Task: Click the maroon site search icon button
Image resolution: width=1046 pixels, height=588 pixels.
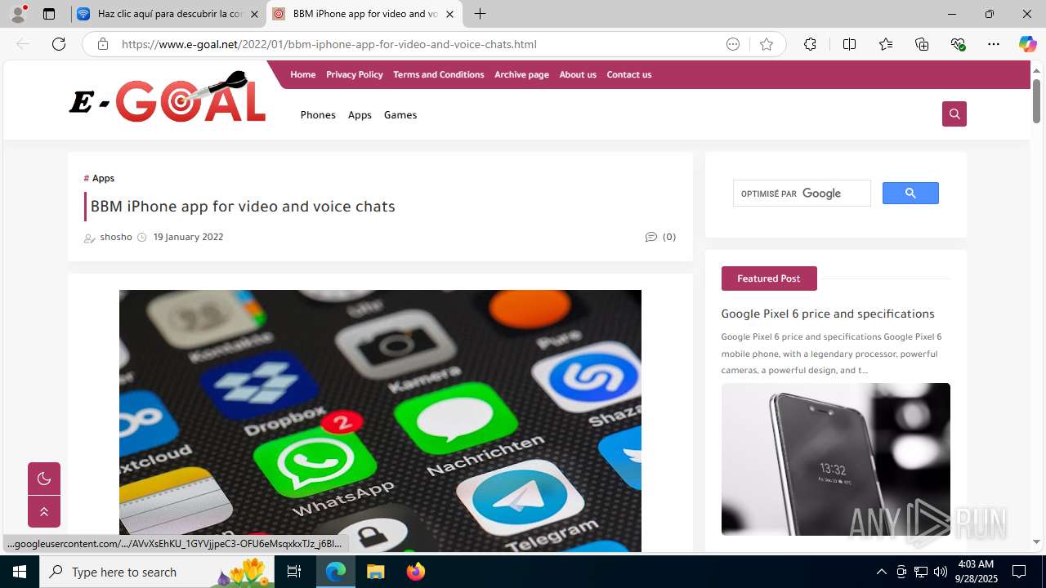Action: click(x=954, y=114)
